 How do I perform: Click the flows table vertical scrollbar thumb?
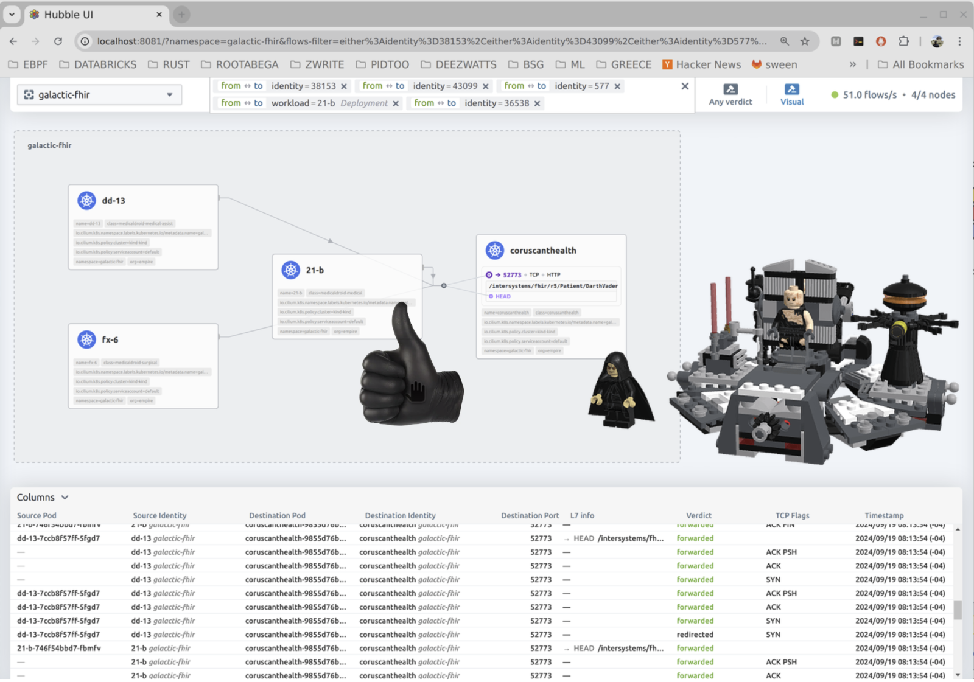[958, 610]
